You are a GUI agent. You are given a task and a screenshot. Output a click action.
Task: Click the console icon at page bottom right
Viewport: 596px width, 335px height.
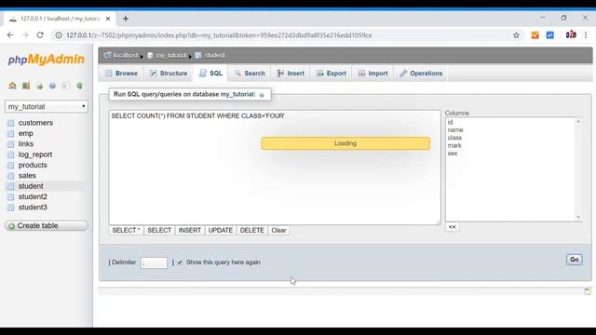[x=588, y=291]
